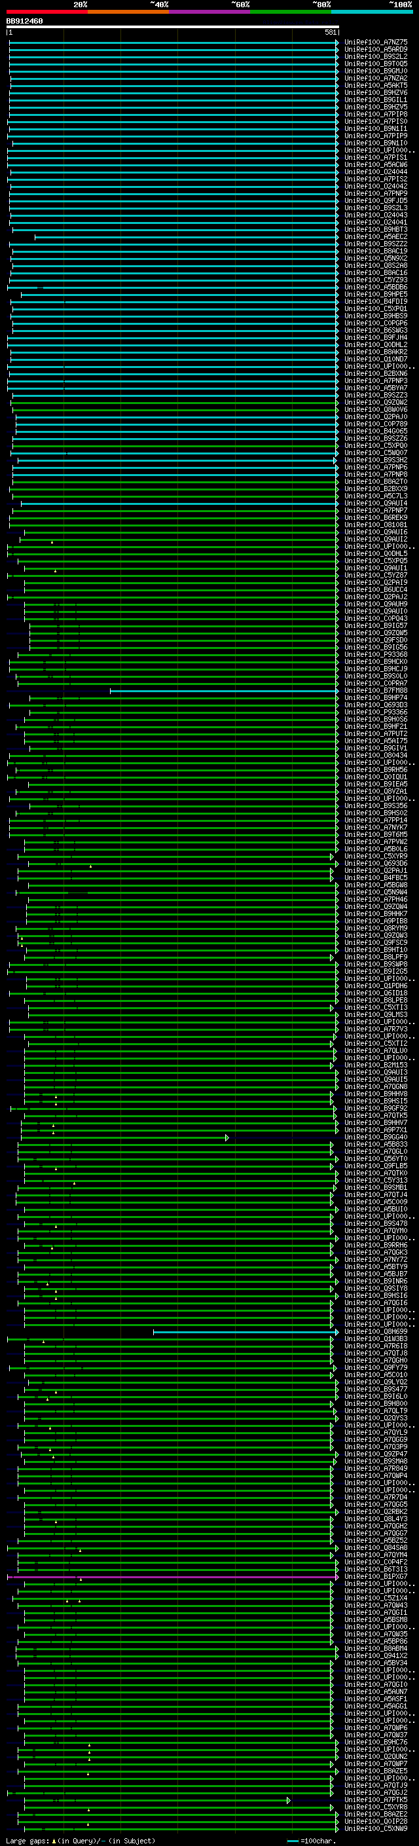
Task: Open hit UniRef100_A5ARD9
Action: [376, 50]
